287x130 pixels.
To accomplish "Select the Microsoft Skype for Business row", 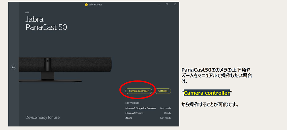I will 148,108.
